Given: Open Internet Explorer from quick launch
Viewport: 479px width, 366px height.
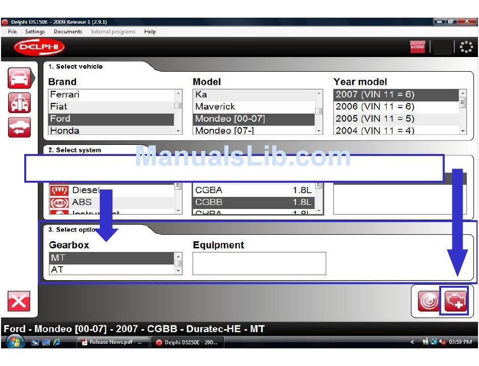Looking at the screenshot, I should tap(57, 342).
